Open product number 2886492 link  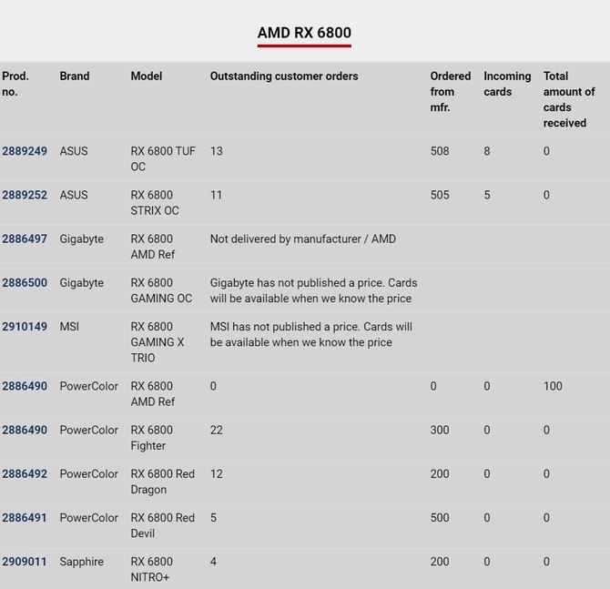[25, 474]
